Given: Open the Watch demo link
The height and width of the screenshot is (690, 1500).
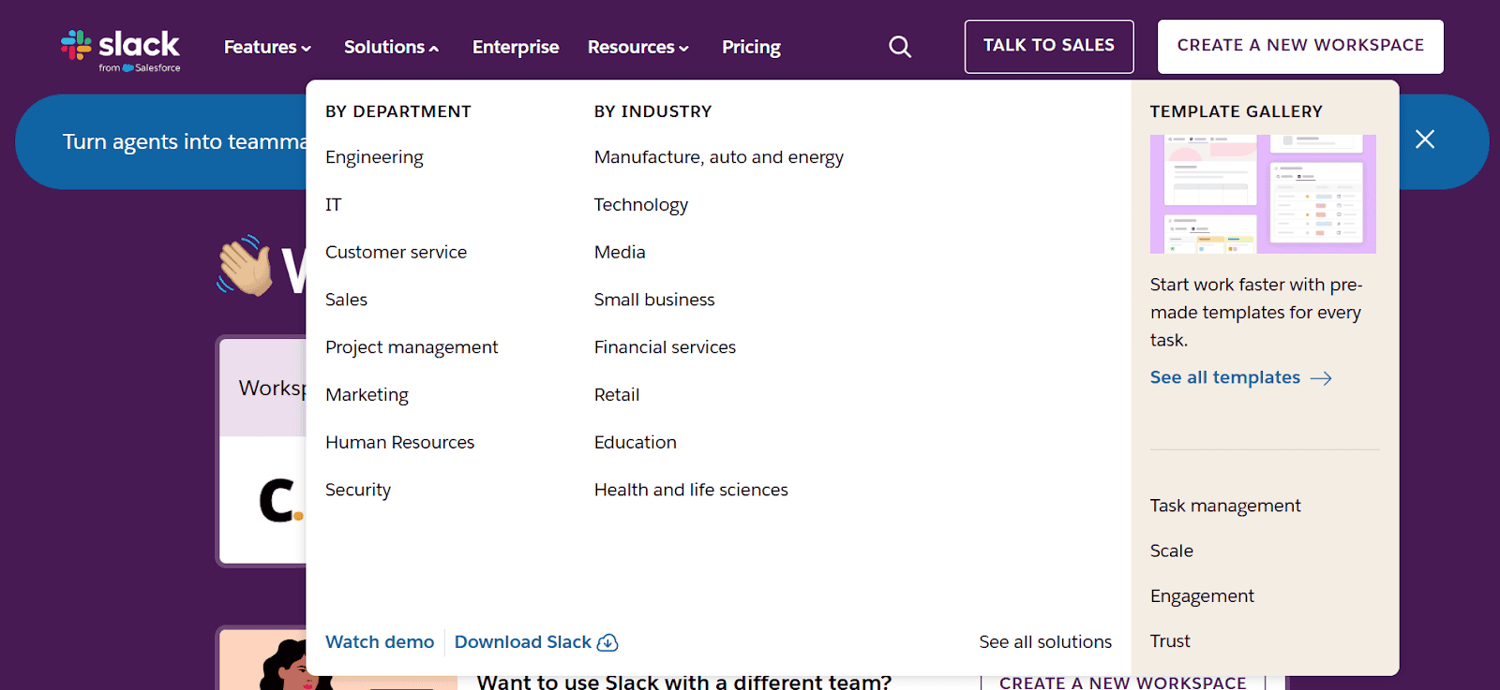Looking at the screenshot, I should 380,642.
